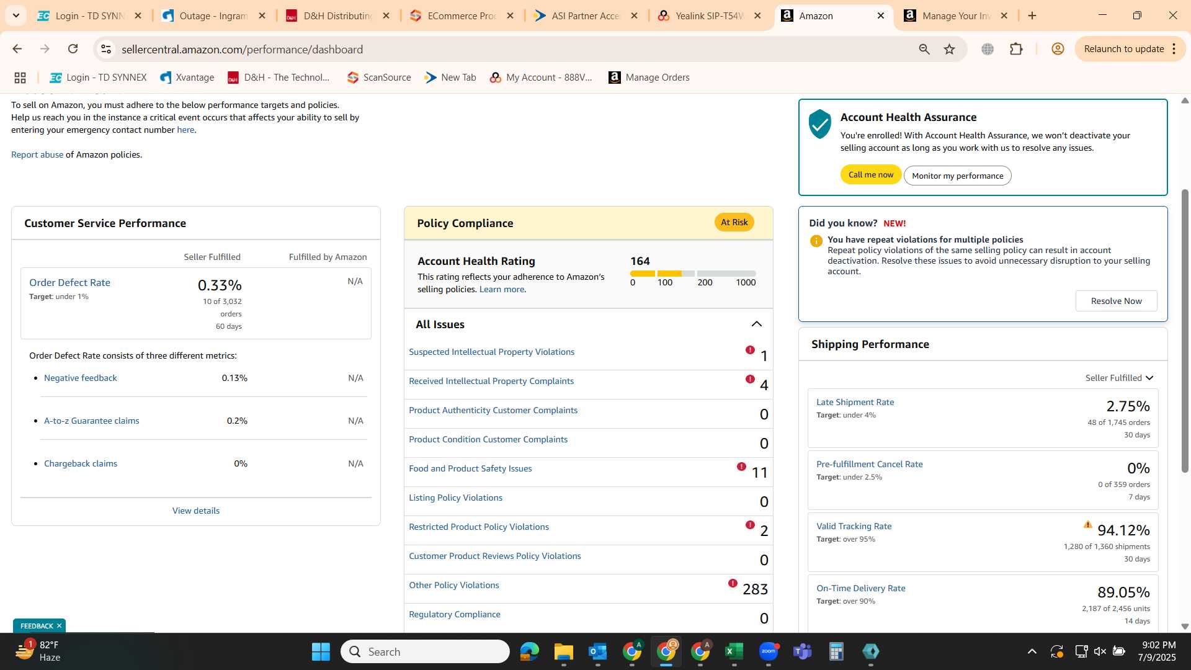Switch to ECommerce Product tab

461,16
